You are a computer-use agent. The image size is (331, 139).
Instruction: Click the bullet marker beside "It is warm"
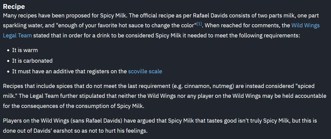click(x=8, y=50)
